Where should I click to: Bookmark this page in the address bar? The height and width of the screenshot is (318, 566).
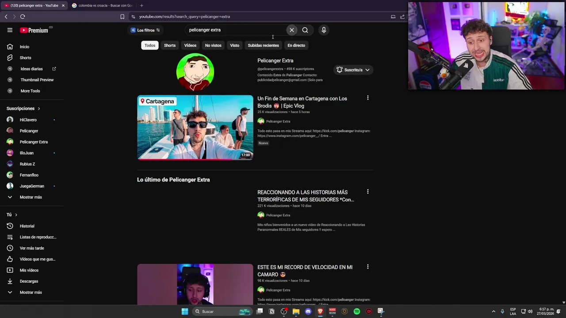[122, 17]
